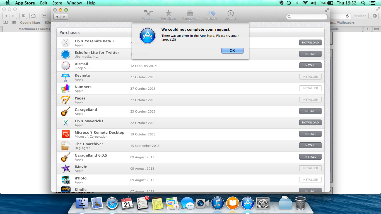Click the iPhoto app icon
Image resolution: width=381 pixels, height=214 pixels.
(x=66, y=180)
